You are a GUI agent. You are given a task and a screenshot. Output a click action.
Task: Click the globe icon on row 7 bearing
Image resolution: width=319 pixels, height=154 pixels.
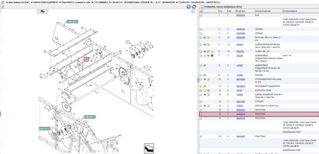(212, 56)
